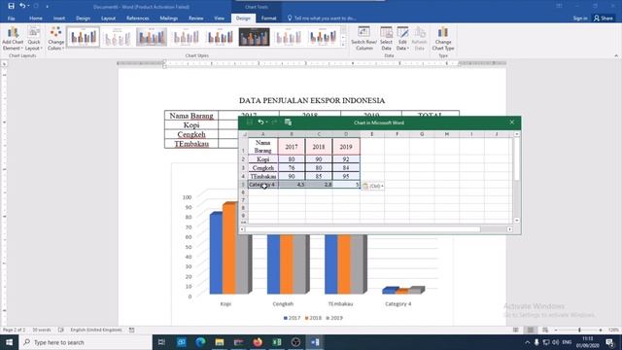Click the zoom out minus button
The width and height of the screenshot is (622, 350).
[x=556, y=330]
